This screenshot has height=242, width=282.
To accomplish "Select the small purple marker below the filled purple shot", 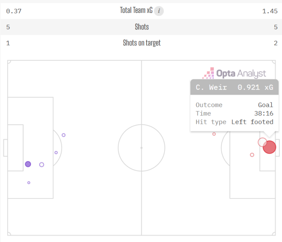I will (29, 183).
